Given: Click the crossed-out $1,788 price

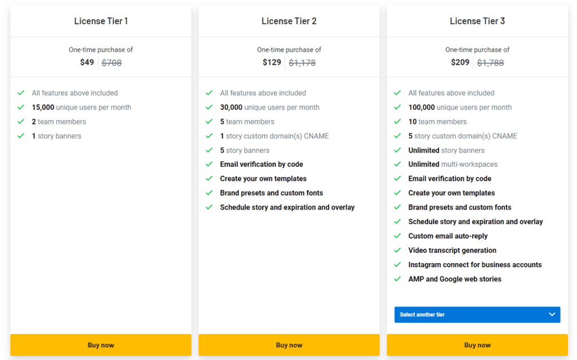Looking at the screenshot, I should [490, 63].
